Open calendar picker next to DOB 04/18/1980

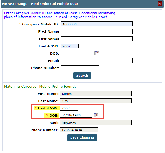(96, 115)
